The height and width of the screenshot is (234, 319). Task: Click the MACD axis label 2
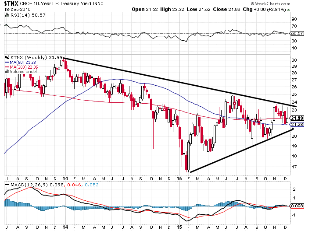(294, 189)
